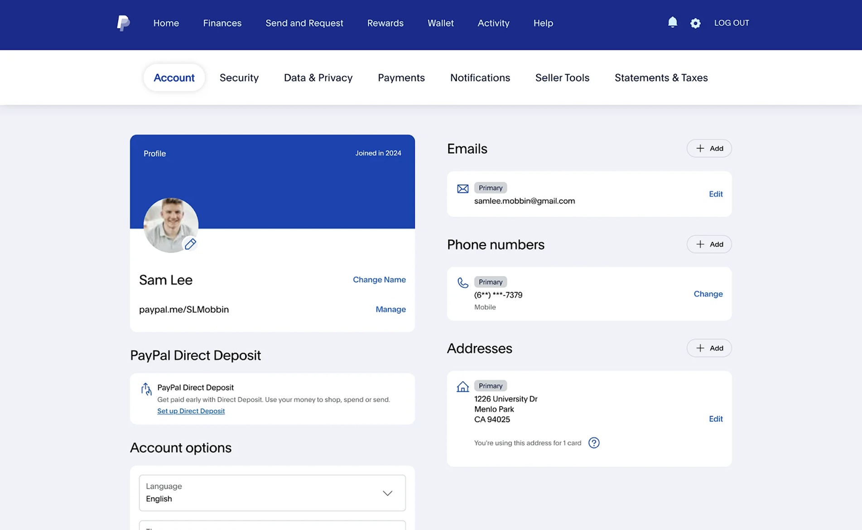Image resolution: width=862 pixels, height=530 pixels.
Task: Change the primary phone number
Action: pyautogui.click(x=708, y=294)
